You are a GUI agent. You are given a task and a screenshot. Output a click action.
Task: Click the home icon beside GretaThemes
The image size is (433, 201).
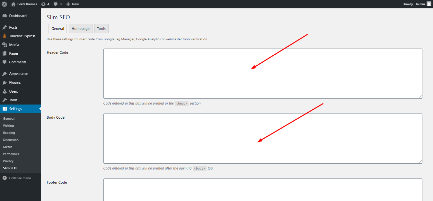tap(13, 4)
